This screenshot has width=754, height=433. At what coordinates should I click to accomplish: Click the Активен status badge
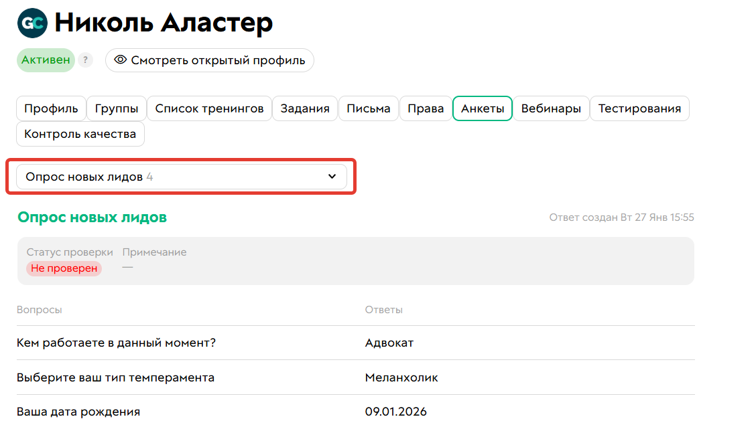(x=45, y=60)
